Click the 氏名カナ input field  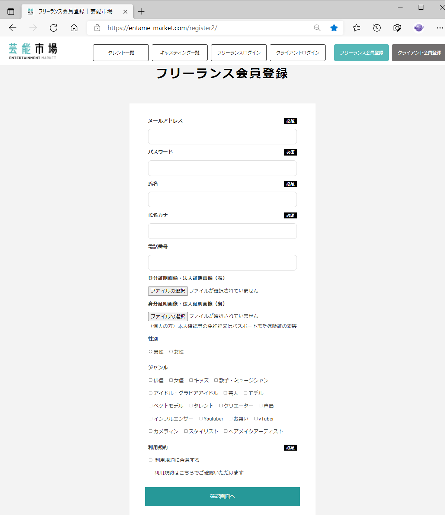click(x=222, y=231)
